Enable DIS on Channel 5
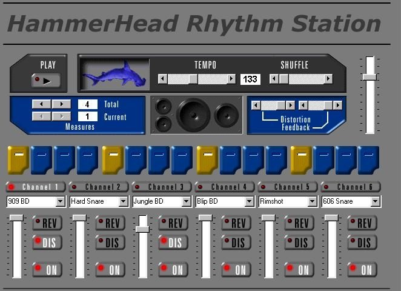This screenshot has width=401, height=291. click(x=299, y=242)
